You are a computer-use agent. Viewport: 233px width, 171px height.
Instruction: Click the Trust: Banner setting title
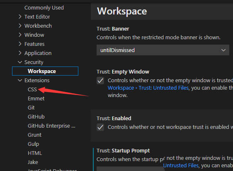tap(113, 29)
